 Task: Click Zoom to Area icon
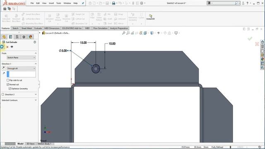128,33
